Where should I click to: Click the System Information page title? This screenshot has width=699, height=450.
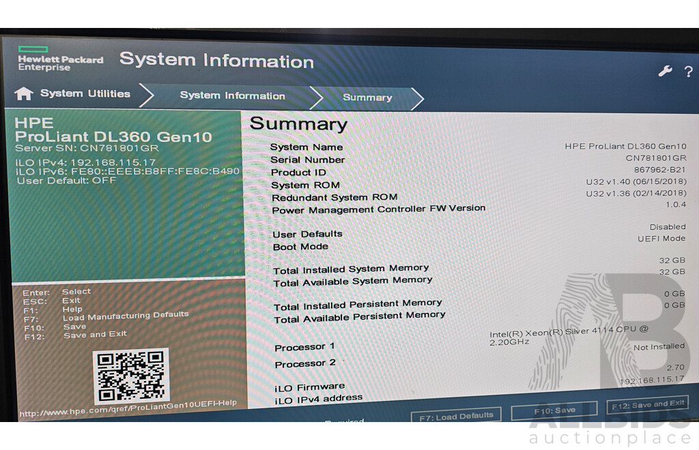(x=216, y=60)
